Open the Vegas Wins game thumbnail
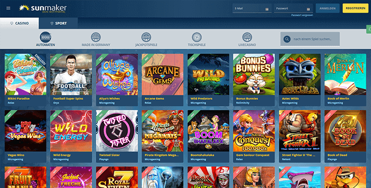This screenshot has height=188, width=371. [25, 131]
